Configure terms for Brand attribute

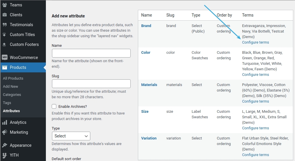[x=255, y=42]
